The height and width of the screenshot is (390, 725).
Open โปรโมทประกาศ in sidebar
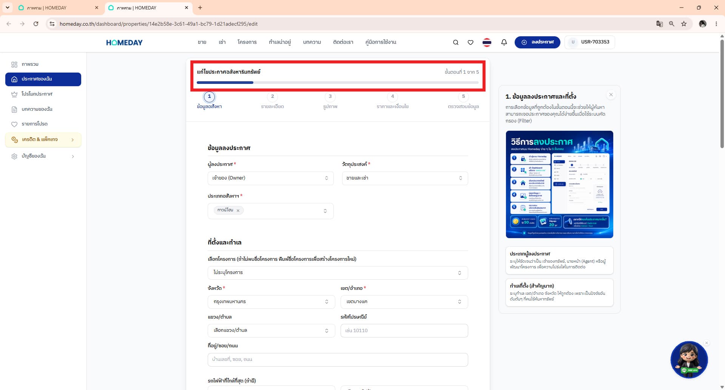43,94
